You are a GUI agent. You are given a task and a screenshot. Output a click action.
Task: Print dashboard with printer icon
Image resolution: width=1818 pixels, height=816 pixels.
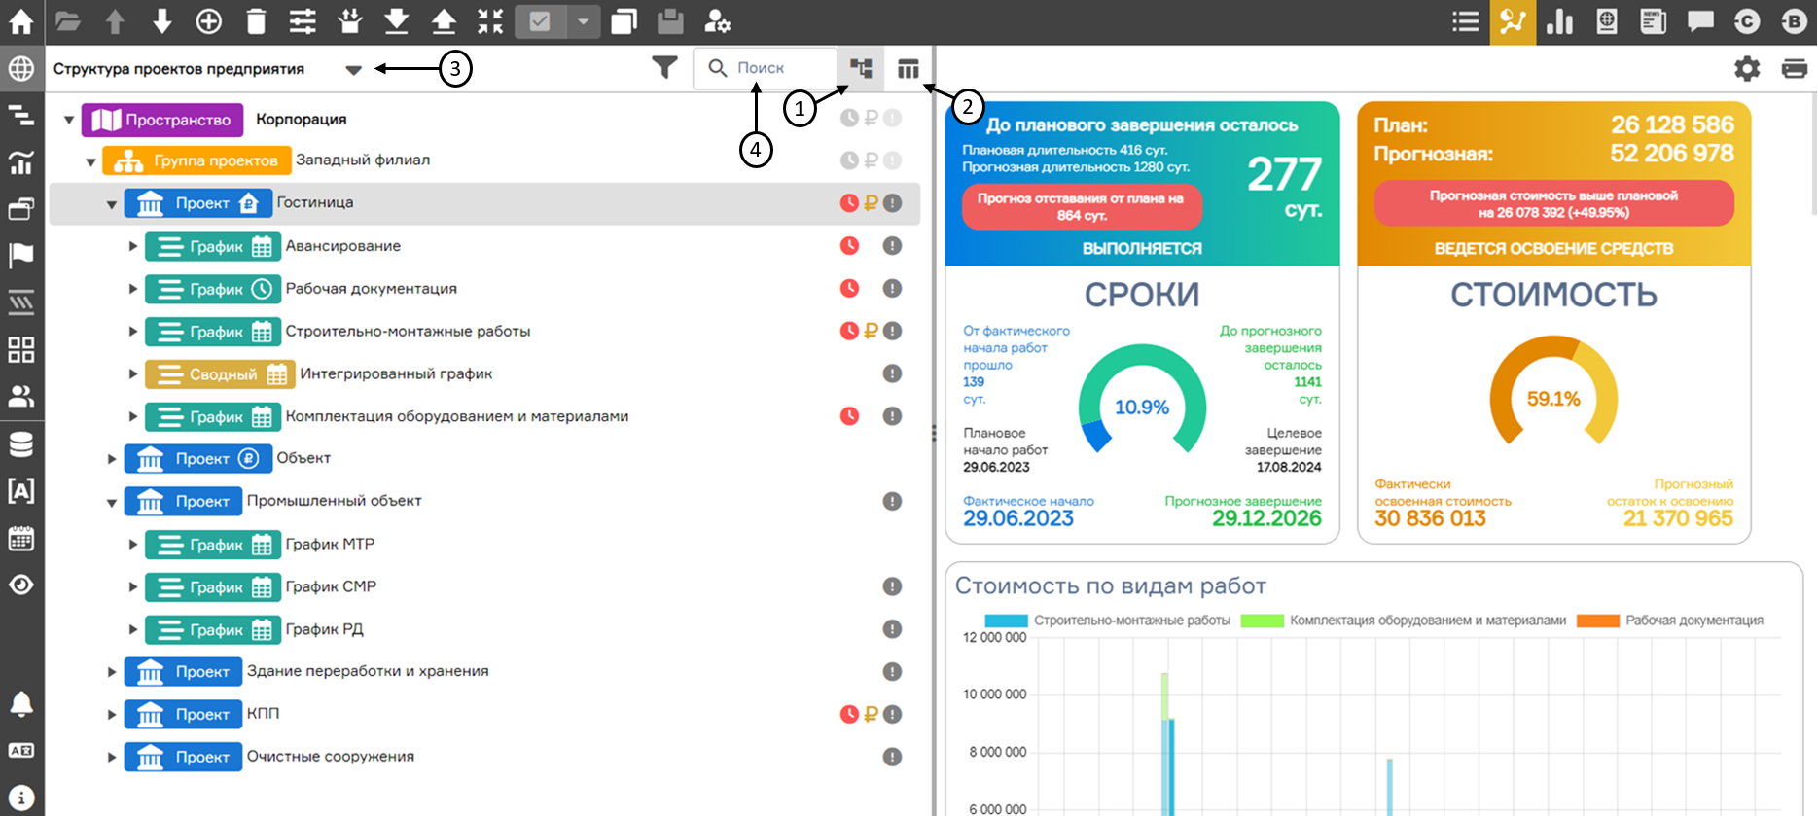[1794, 69]
